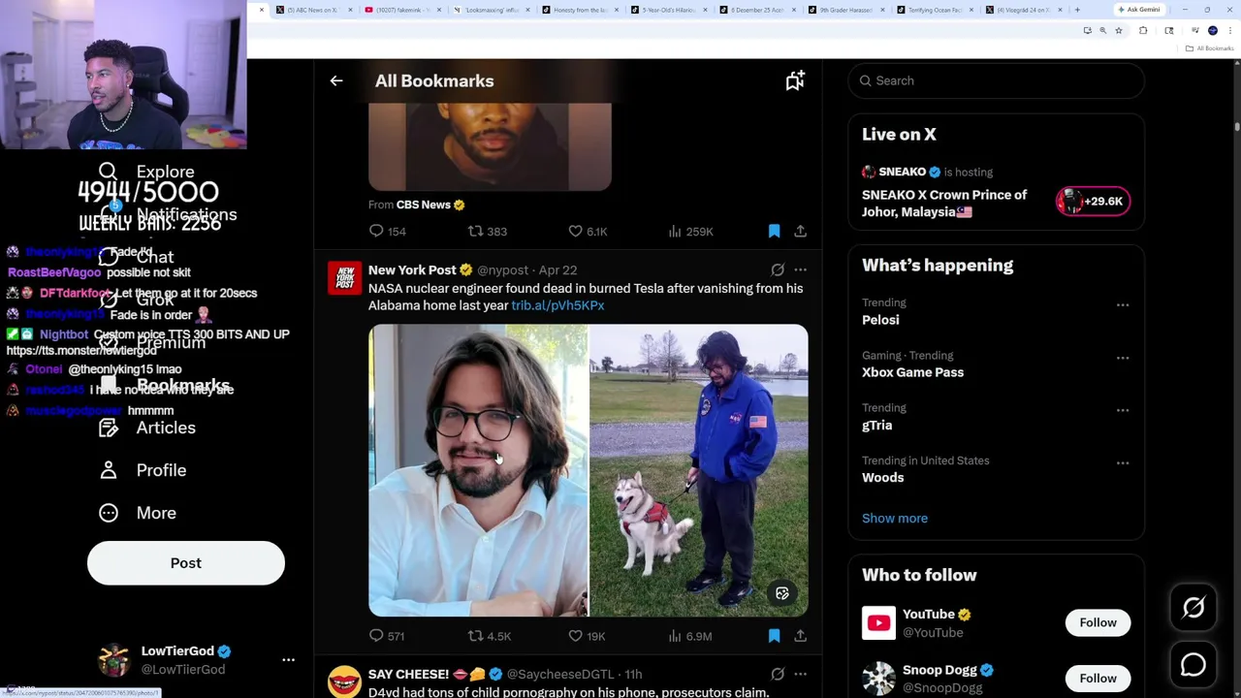Screen dimensions: 1241x698
Task: Open the Profile sidebar icon
Action: tap(109, 470)
